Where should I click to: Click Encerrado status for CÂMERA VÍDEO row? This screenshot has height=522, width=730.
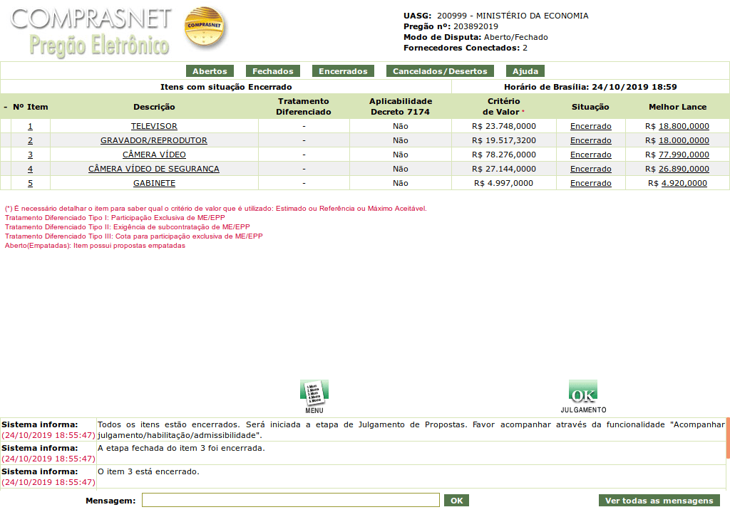[x=591, y=155]
